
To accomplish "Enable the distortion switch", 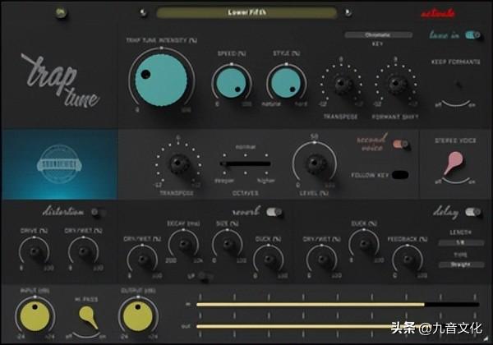I will tap(96, 212).
